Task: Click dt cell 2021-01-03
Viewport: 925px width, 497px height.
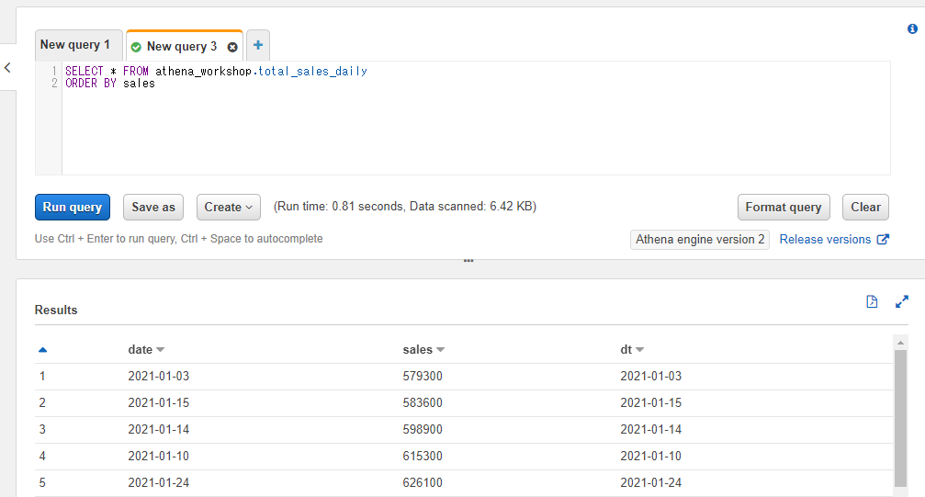Action: [650, 376]
